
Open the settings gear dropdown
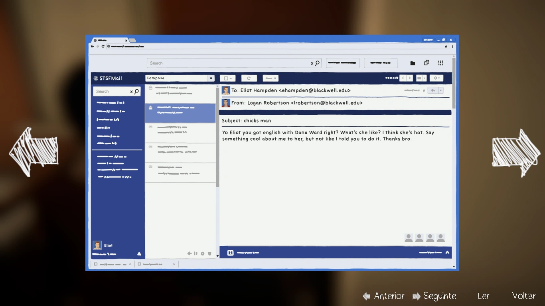point(436,78)
